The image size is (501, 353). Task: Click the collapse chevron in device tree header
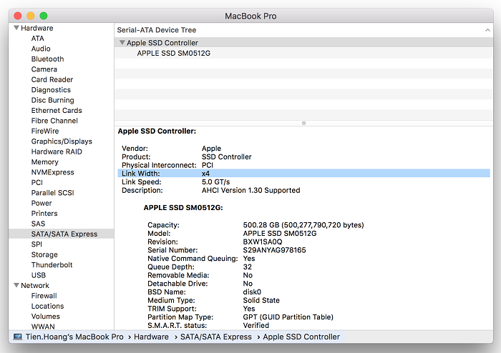coord(487,30)
